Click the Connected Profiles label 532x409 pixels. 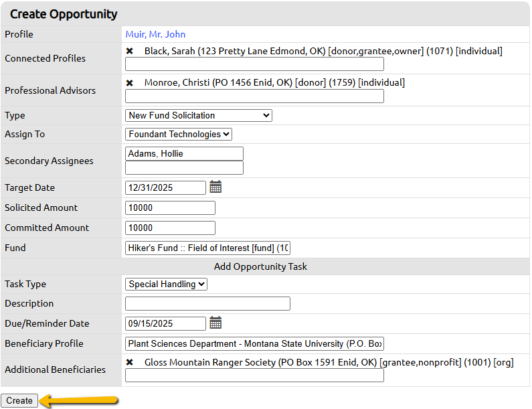click(x=45, y=58)
